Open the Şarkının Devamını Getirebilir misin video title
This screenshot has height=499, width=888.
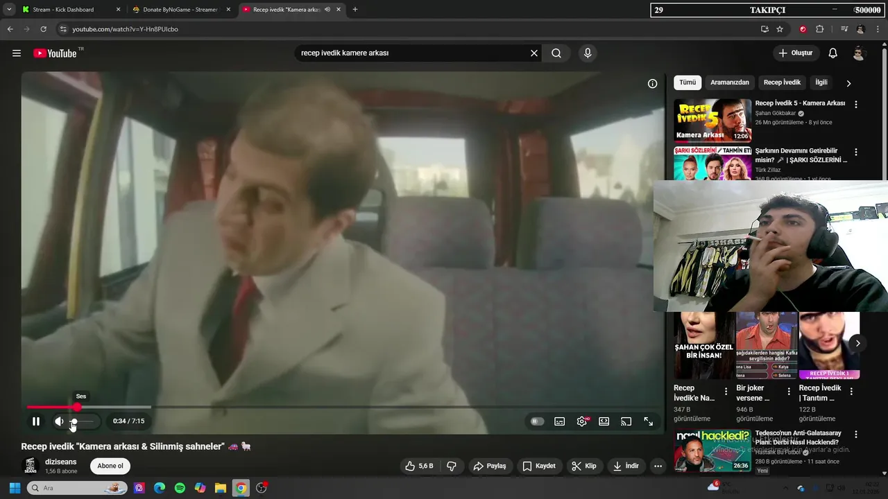pos(801,155)
